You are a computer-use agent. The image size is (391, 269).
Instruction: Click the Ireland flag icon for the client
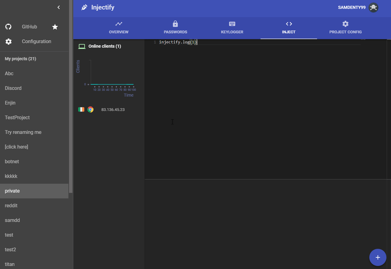tap(81, 109)
